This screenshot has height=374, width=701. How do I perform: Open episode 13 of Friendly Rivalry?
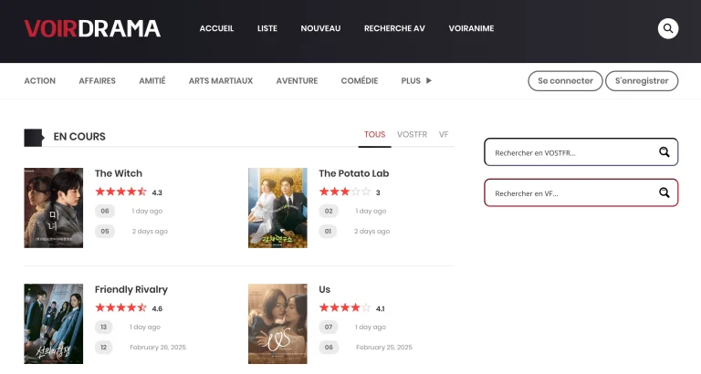[x=104, y=327]
